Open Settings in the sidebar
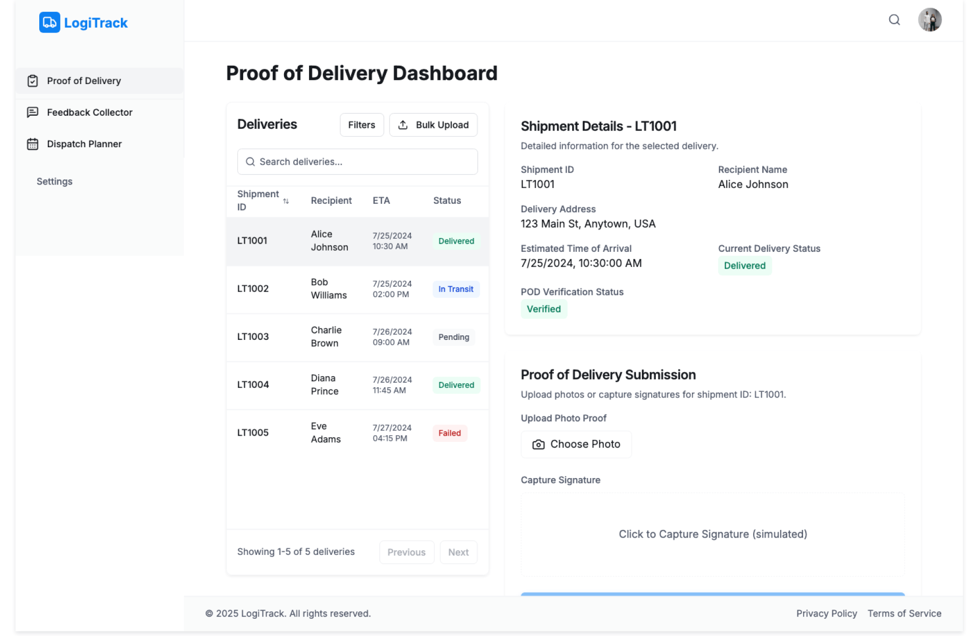 click(55, 181)
